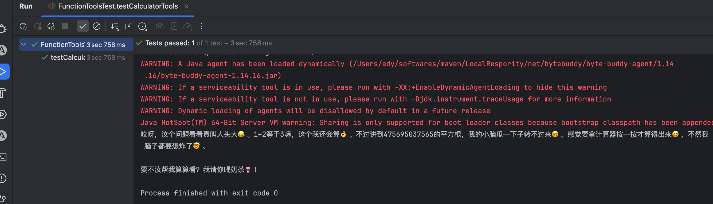
Task: Stop the running process
Action: pos(65,26)
